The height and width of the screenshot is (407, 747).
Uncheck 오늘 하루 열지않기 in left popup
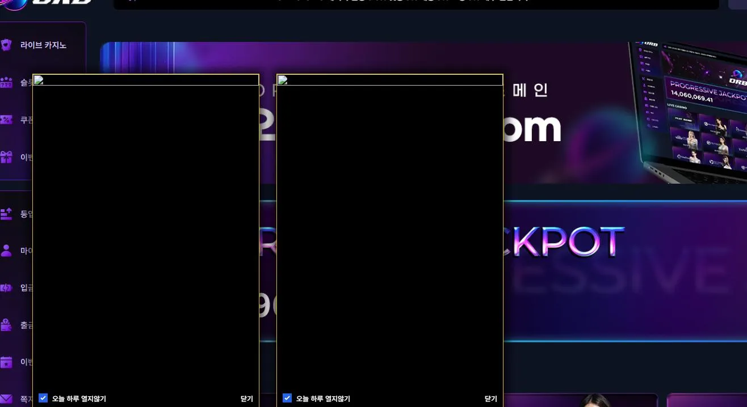(x=43, y=398)
